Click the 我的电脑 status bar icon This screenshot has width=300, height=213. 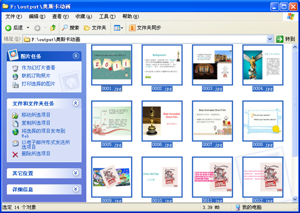[x=237, y=207]
